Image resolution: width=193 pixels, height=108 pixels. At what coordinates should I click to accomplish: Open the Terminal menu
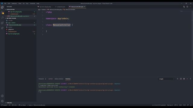coord(32,3)
